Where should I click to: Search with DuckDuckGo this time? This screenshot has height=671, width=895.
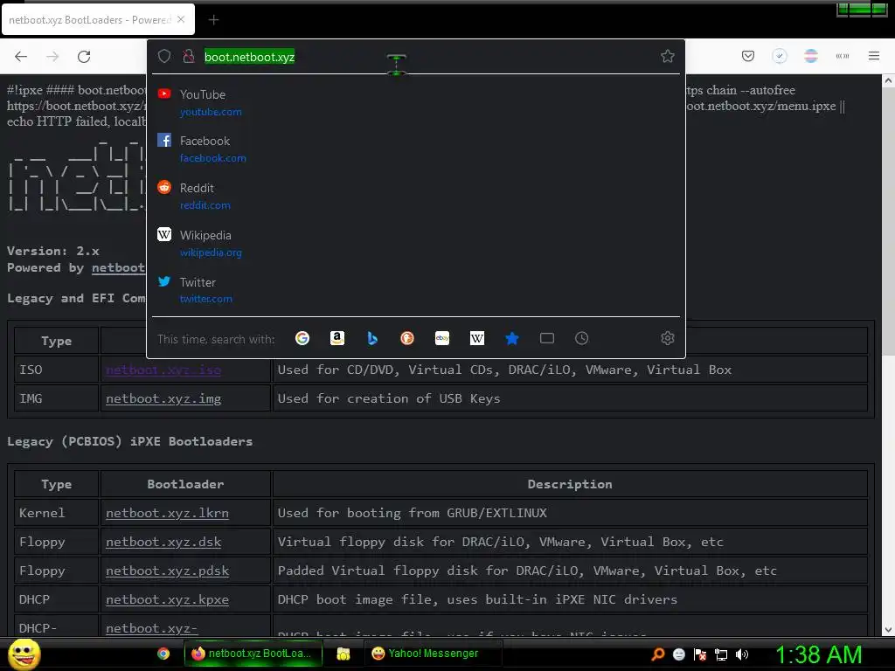[407, 338]
